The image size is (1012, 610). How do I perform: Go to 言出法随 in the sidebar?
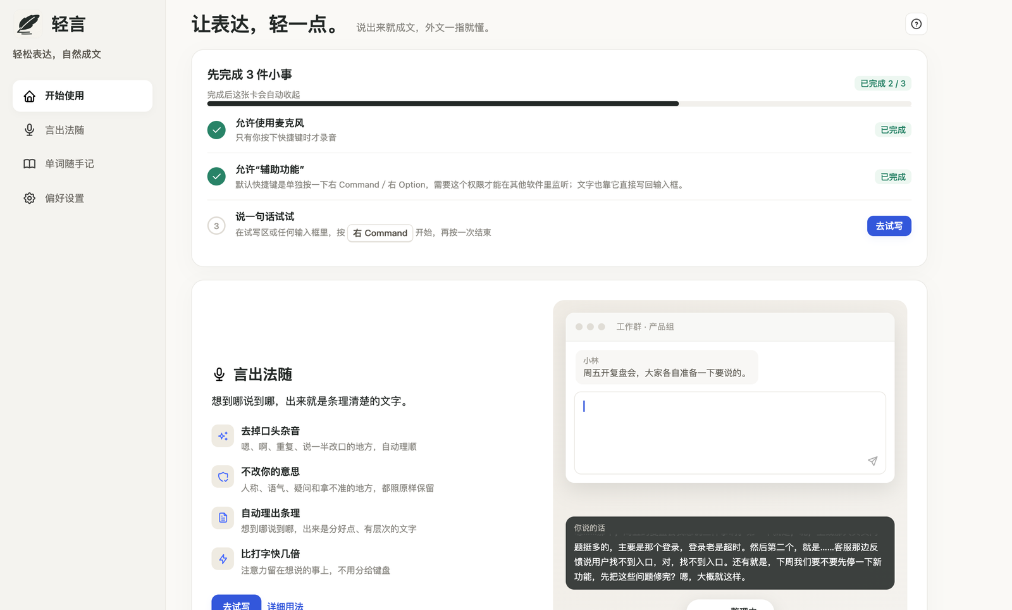(x=82, y=130)
